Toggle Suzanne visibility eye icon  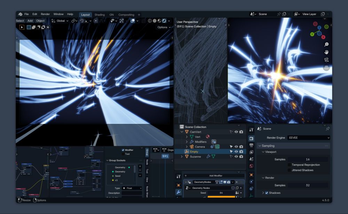point(236,156)
